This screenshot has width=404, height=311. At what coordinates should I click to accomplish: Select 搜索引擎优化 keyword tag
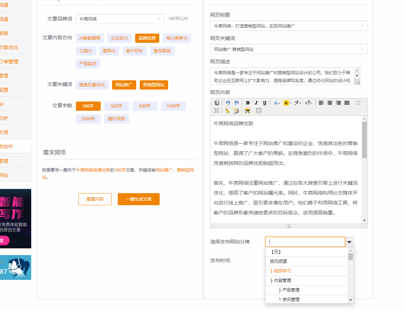click(92, 85)
